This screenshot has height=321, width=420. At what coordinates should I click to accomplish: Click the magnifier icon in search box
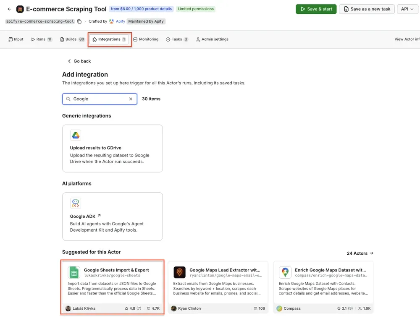[x=68, y=99]
